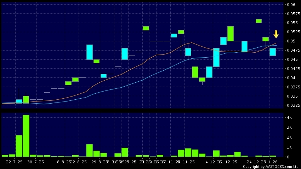Click the 22-7-25 date label

15,162
